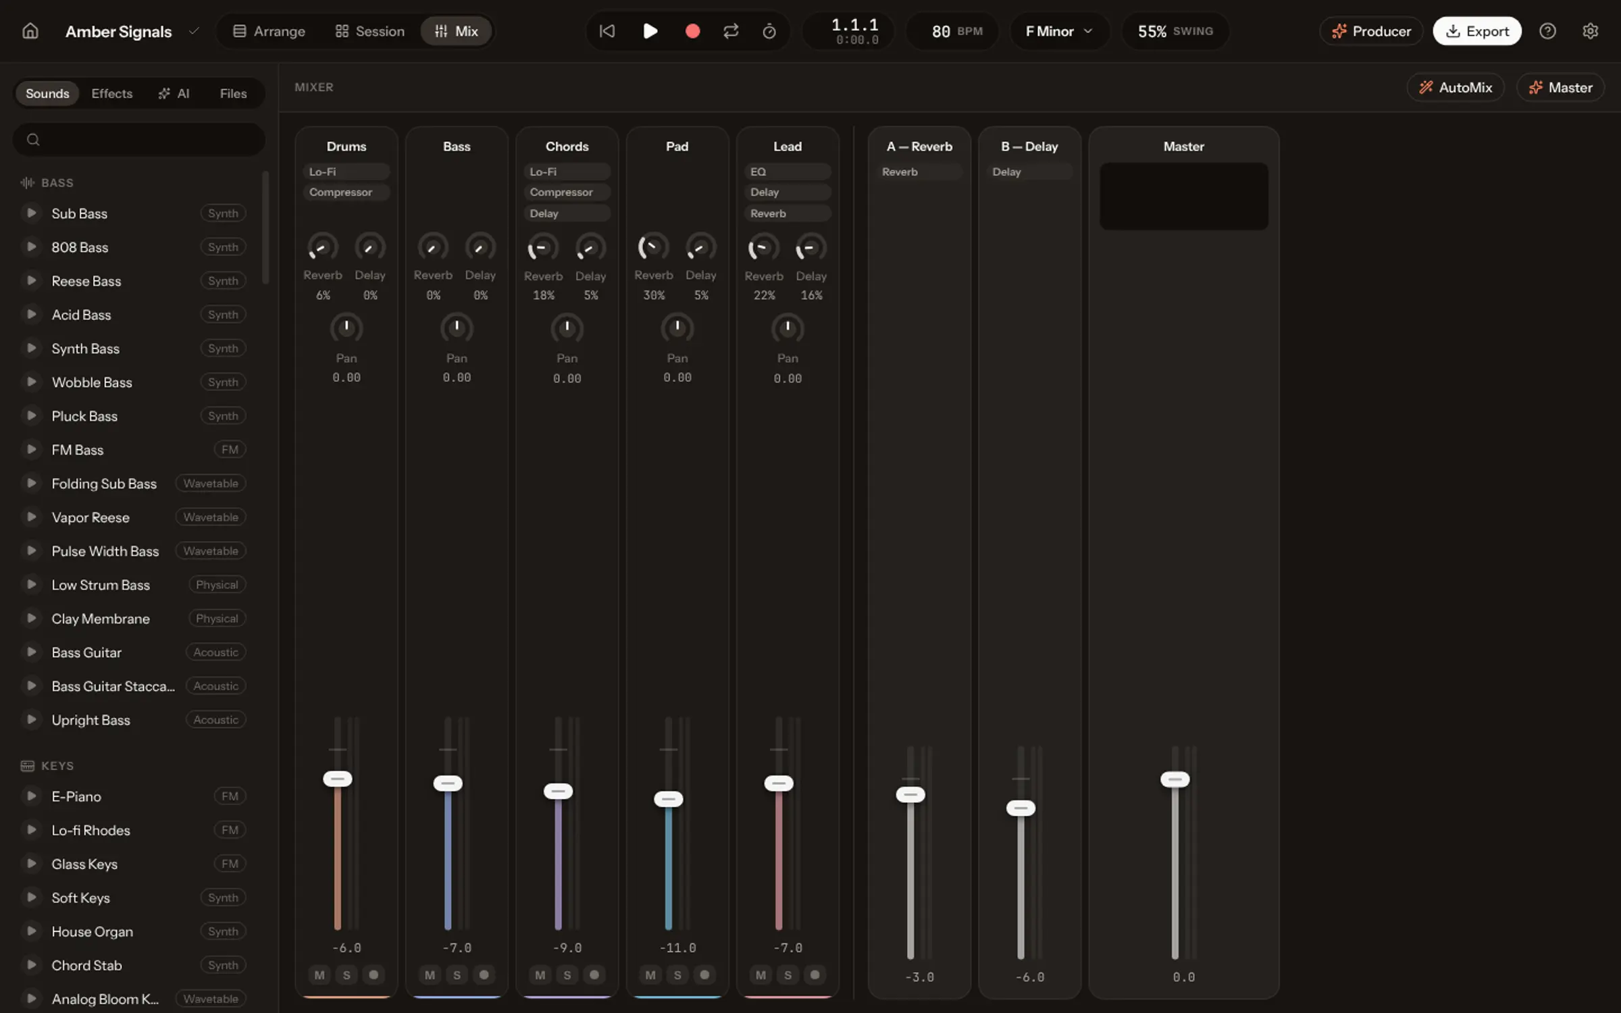This screenshot has width=1621, height=1013.
Task: Click the Chords Reverb send knob
Action: click(543, 248)
